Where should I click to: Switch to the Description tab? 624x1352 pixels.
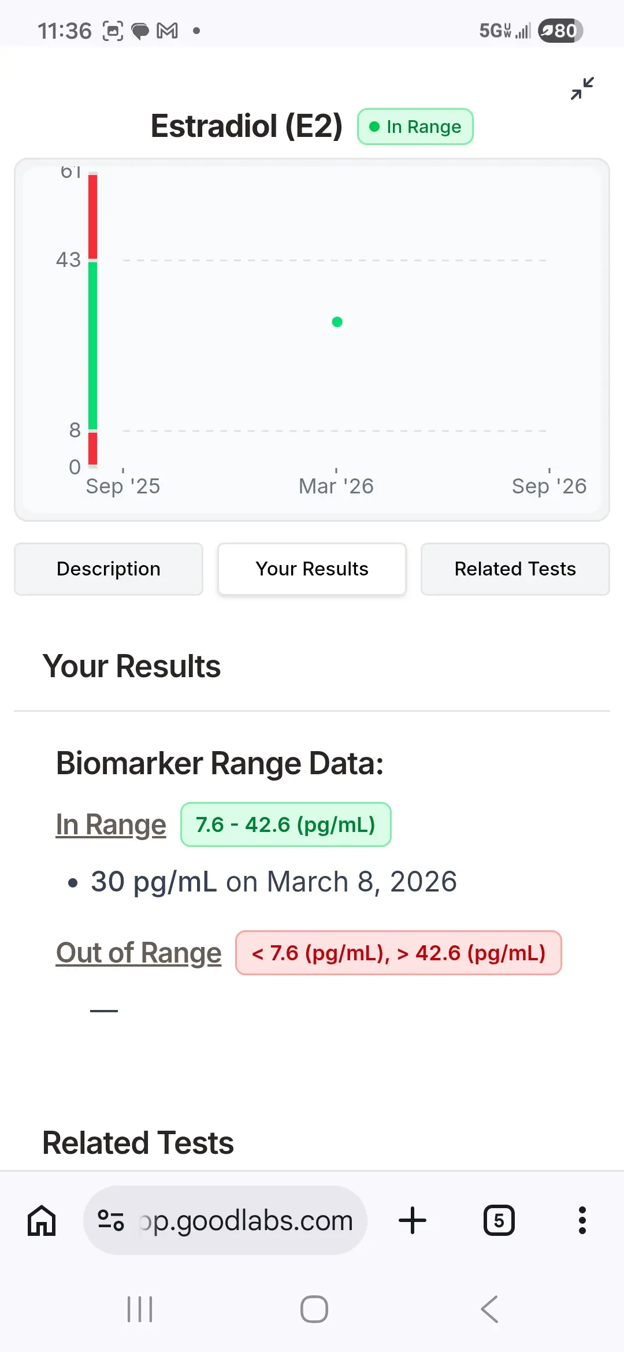(x=109, y=569)
